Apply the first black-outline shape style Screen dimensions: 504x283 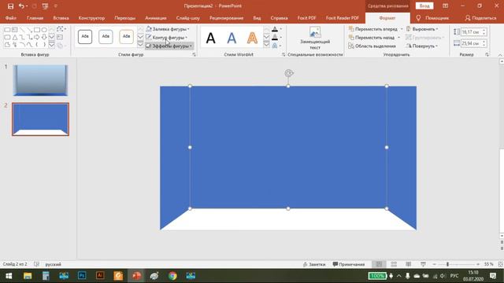coord(85,37)
